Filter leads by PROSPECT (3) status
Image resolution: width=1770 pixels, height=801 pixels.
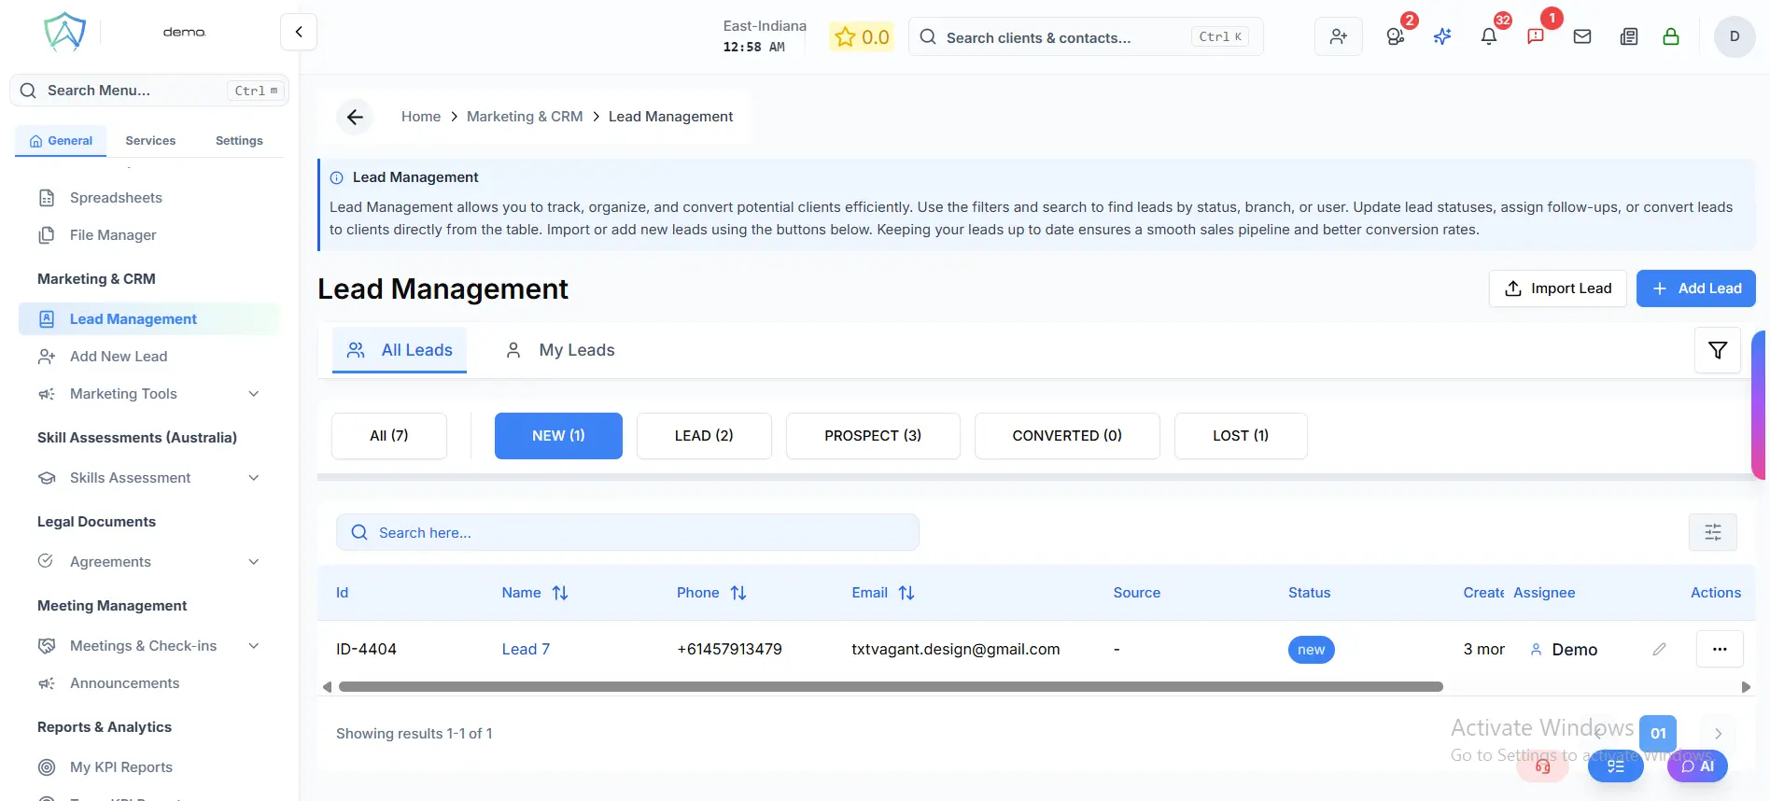872,436
